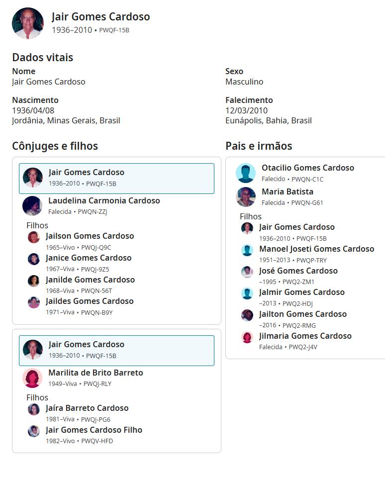Open Jailton Gomes Cardoso's profile link
This screenshot has width=385, height=477.
click(303, 314)
